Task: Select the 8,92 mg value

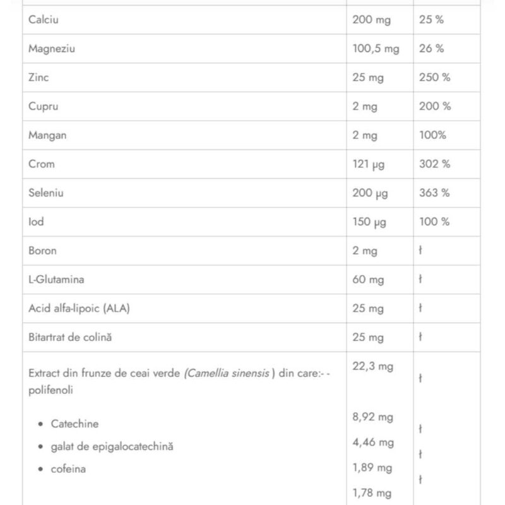Action: pos(372,417)
